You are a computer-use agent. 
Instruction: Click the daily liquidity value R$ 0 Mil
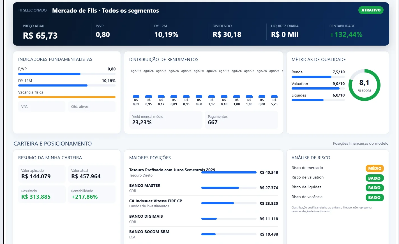285,34
